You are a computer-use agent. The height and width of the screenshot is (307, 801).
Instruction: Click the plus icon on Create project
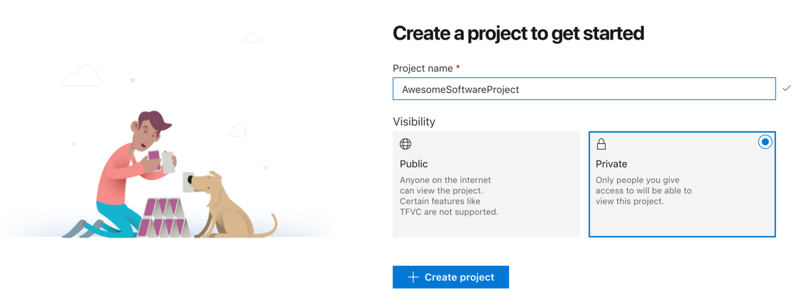pyautogui.click(x=413, y=277)
